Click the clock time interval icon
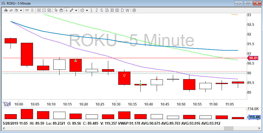The height and width of the screenshot is (133, 263). [82, 10]
